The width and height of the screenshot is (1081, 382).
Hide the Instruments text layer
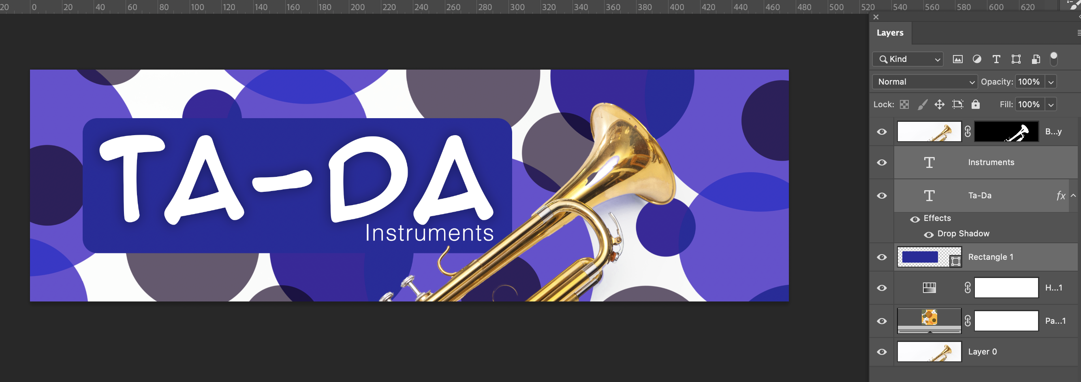point(882,162)
